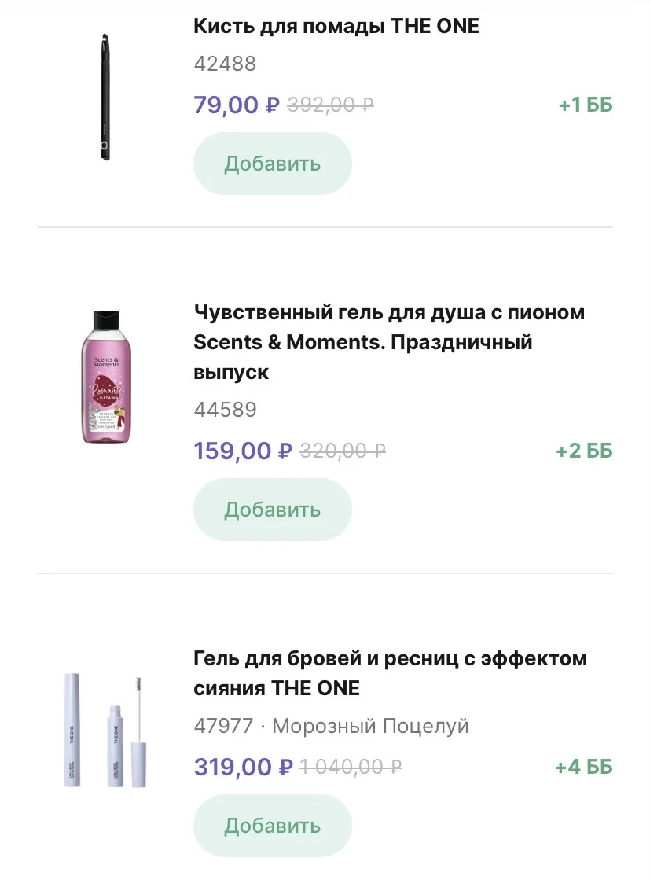Open the Гель для бровей и ресниц title
The image size is (650, 880).
coord(390,673)
